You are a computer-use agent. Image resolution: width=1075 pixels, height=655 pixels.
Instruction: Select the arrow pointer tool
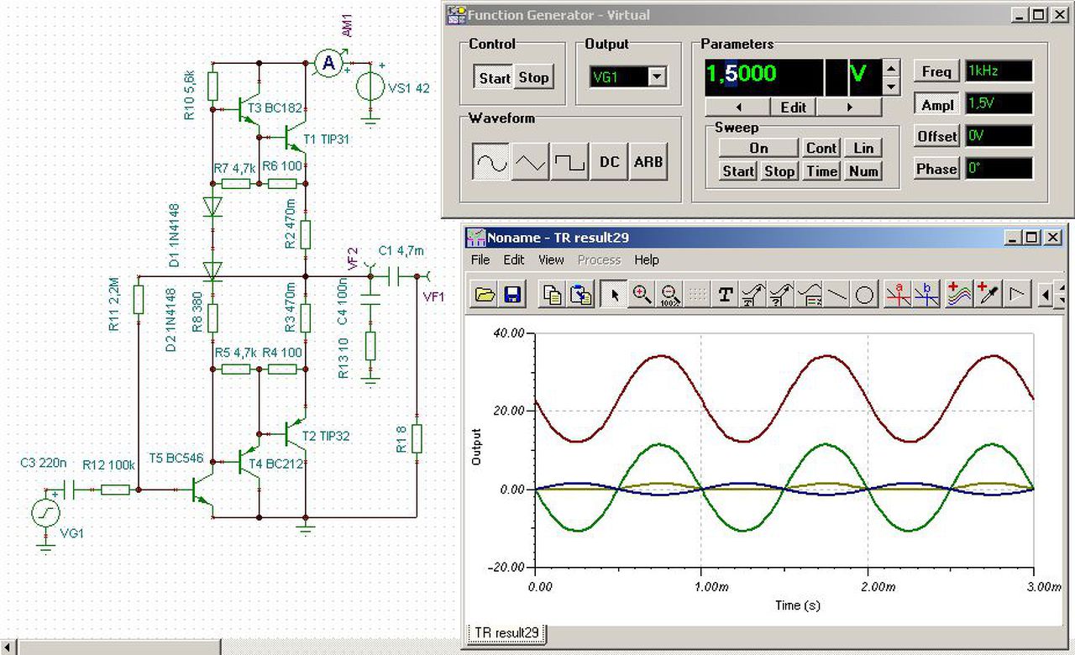pyautogui.click(x=615, y=295)
